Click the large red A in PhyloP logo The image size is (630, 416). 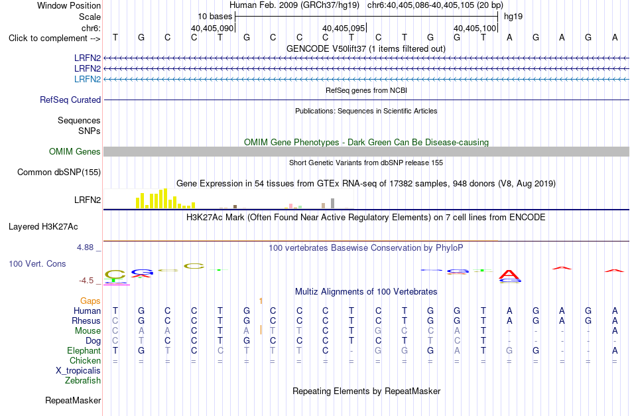click(509, 275)
